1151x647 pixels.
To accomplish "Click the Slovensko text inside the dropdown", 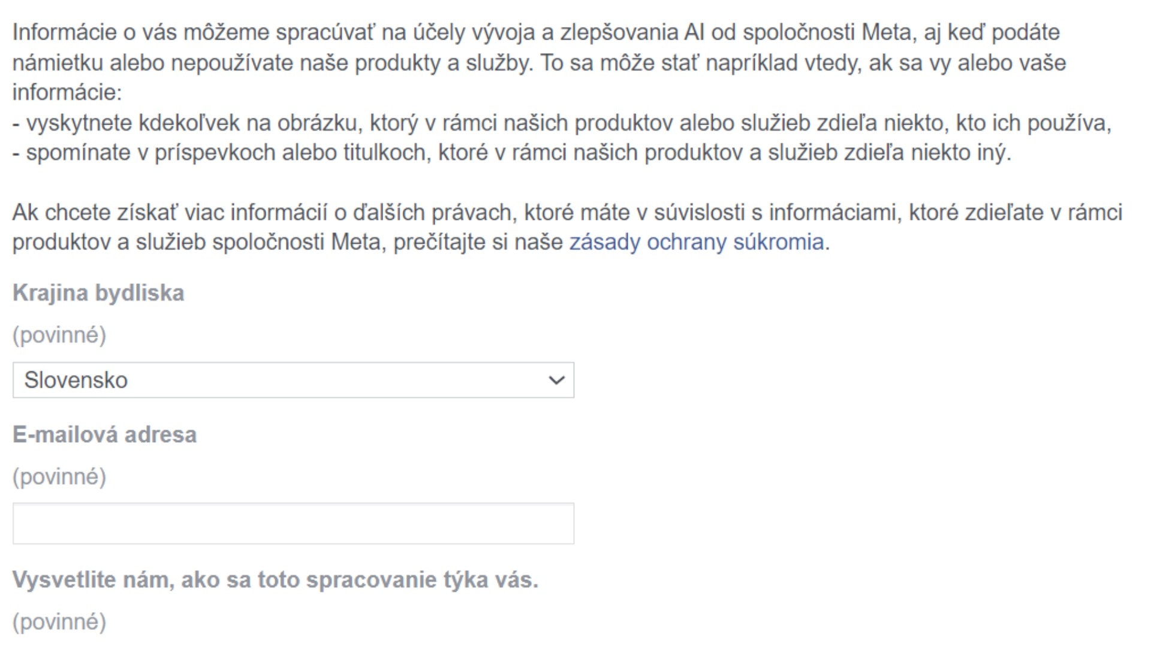I will click(78, 380).
